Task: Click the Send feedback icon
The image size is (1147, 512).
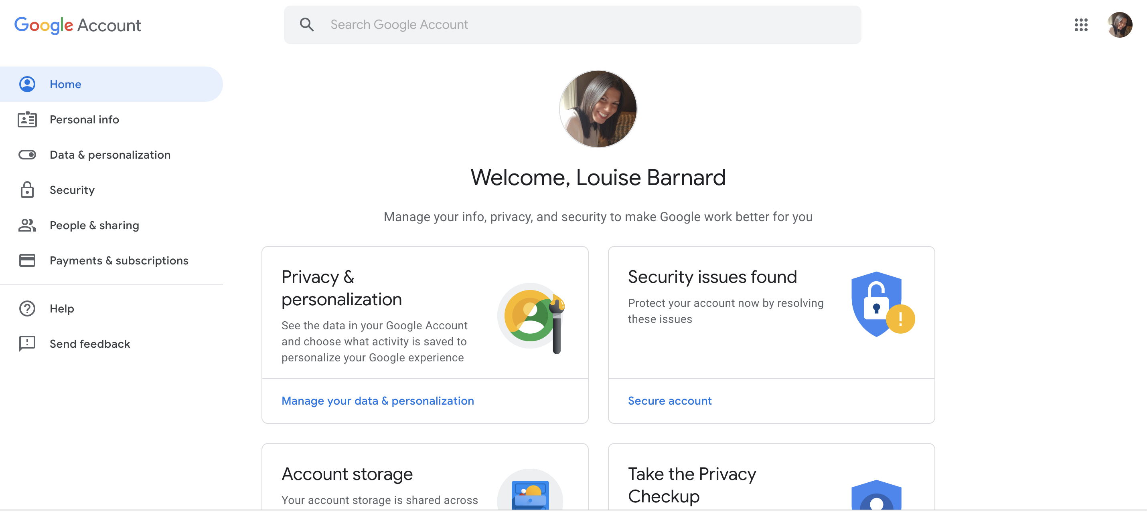Action: (x=26, y=343)
